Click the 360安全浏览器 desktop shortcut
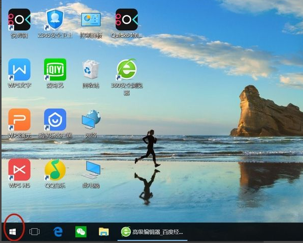 126,70
